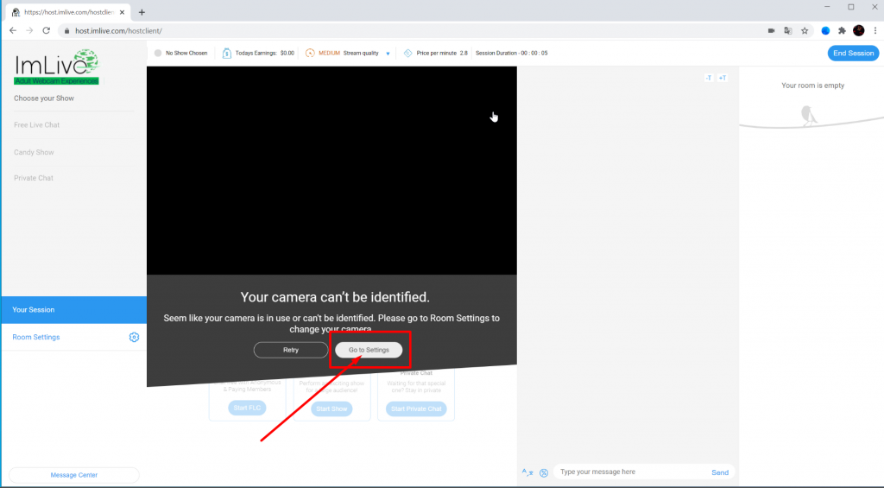The width and height of the screenshot is (884, 488).
Task: Open the Chrome profile avatar
Action: 859,30
